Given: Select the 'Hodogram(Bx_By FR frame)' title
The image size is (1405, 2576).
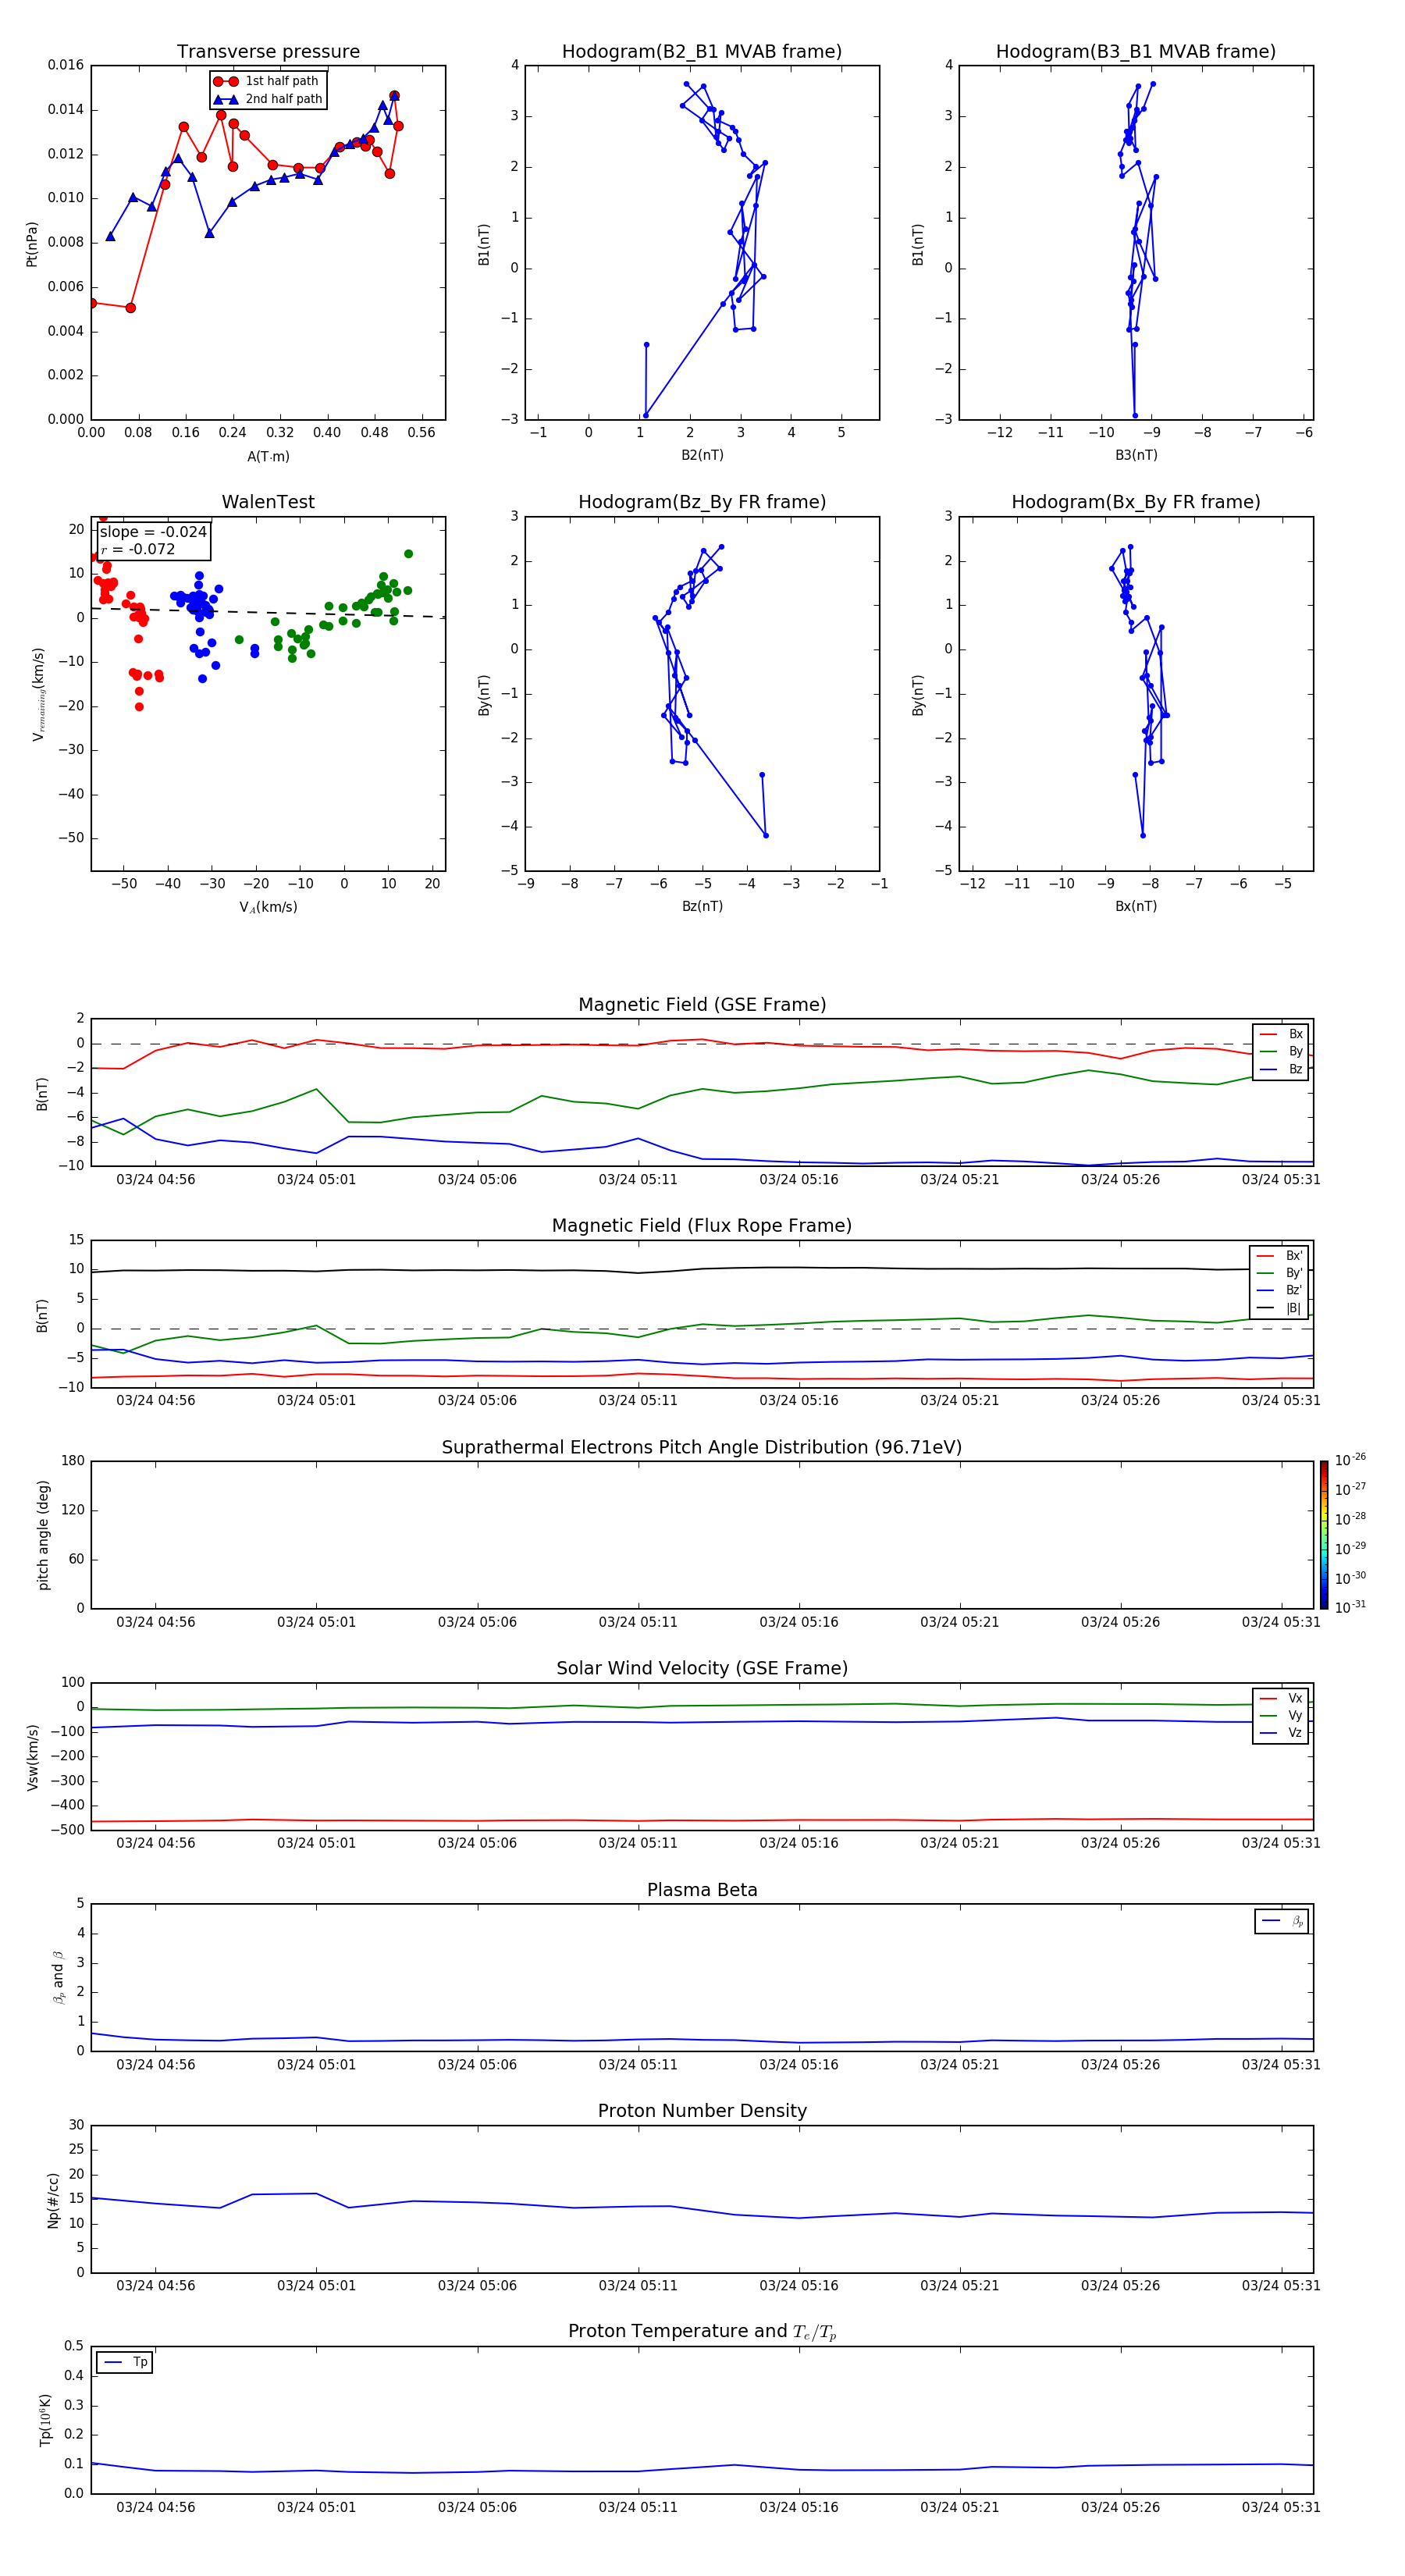Looking at the screenshot, I should pyautogui.click(x=1136, y=502).
